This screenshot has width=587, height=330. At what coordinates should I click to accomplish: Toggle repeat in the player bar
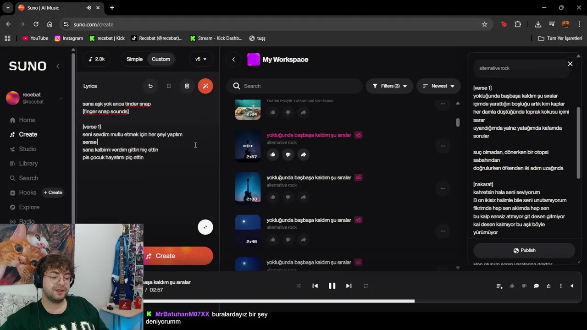[365, 286]
